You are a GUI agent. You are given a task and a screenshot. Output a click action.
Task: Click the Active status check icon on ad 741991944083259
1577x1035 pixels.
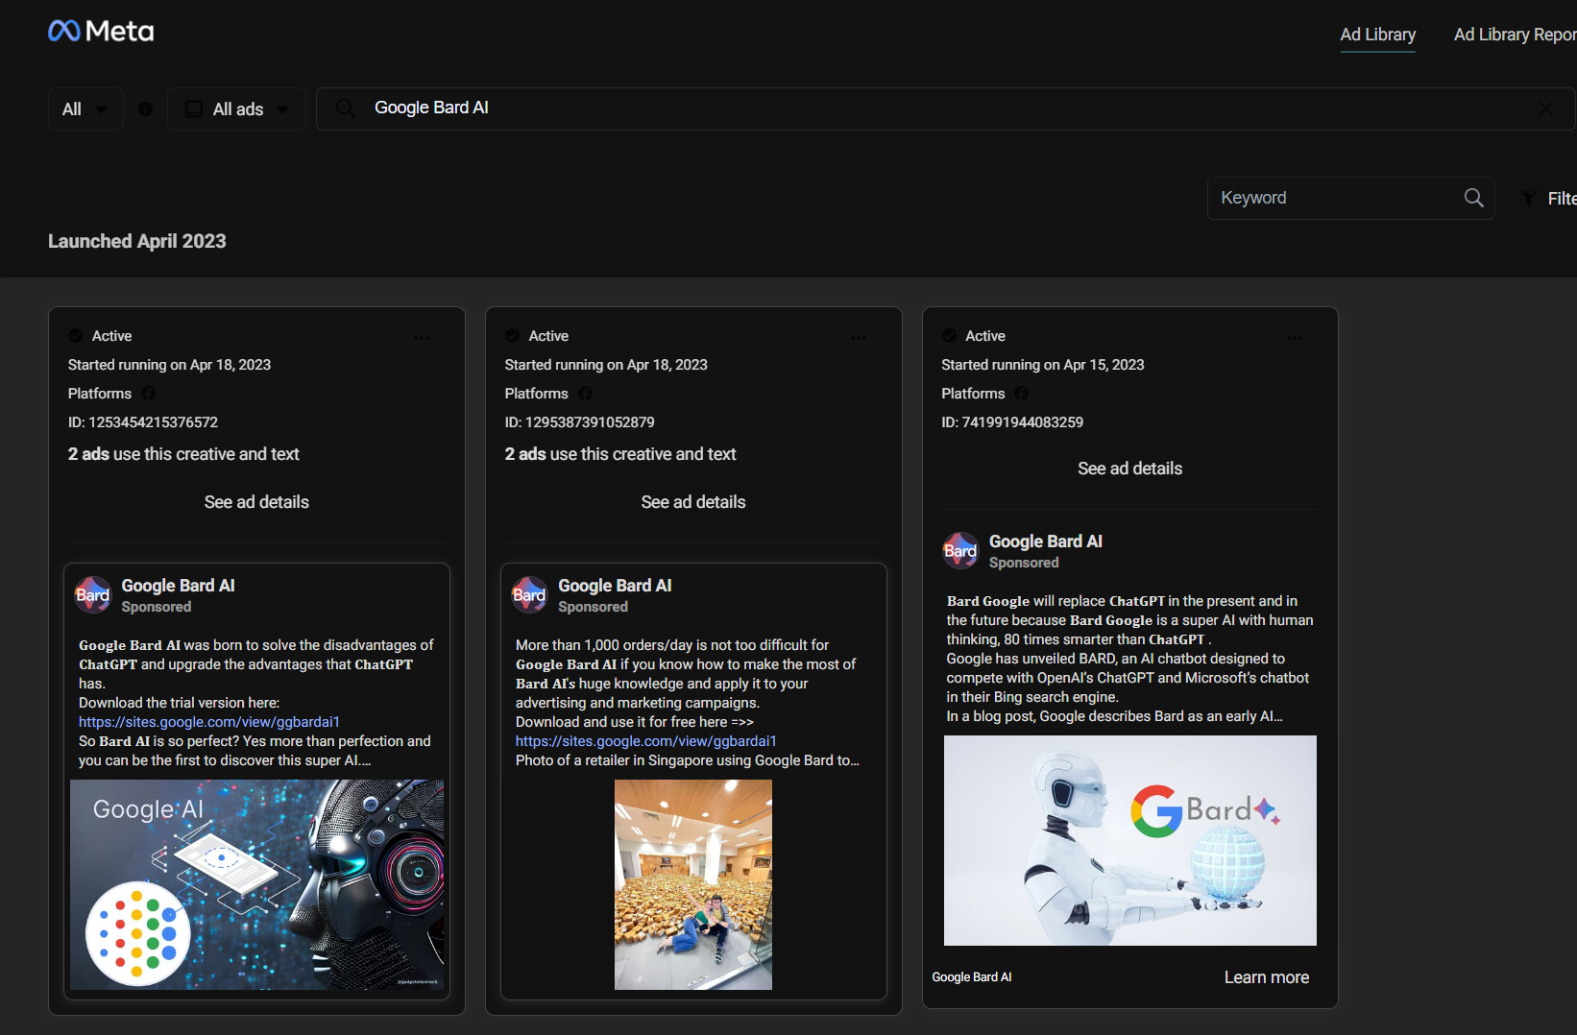tap(949, 336)
